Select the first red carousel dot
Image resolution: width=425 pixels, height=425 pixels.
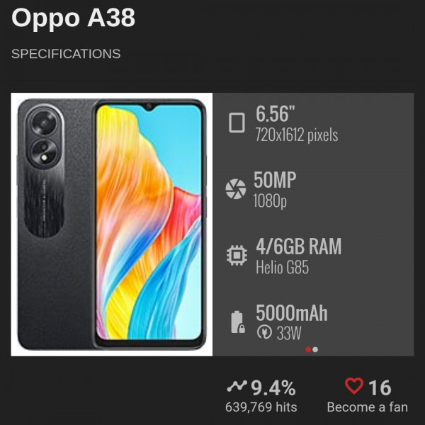click(308, 349)
